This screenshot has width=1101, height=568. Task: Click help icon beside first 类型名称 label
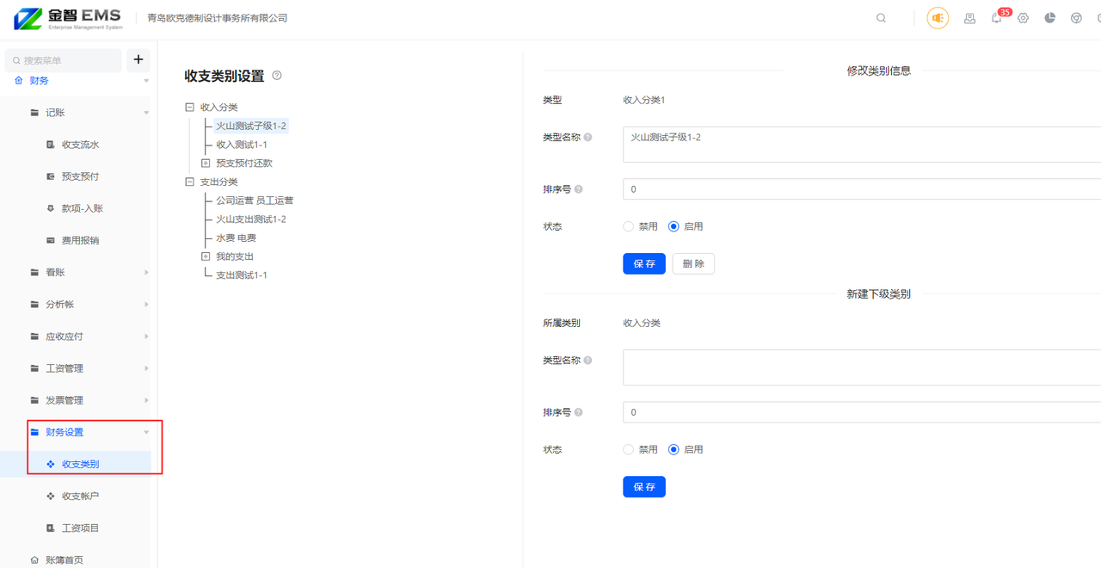(x=588, y=138)
